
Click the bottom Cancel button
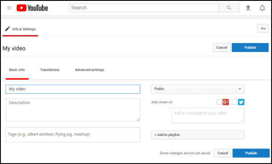223,153
